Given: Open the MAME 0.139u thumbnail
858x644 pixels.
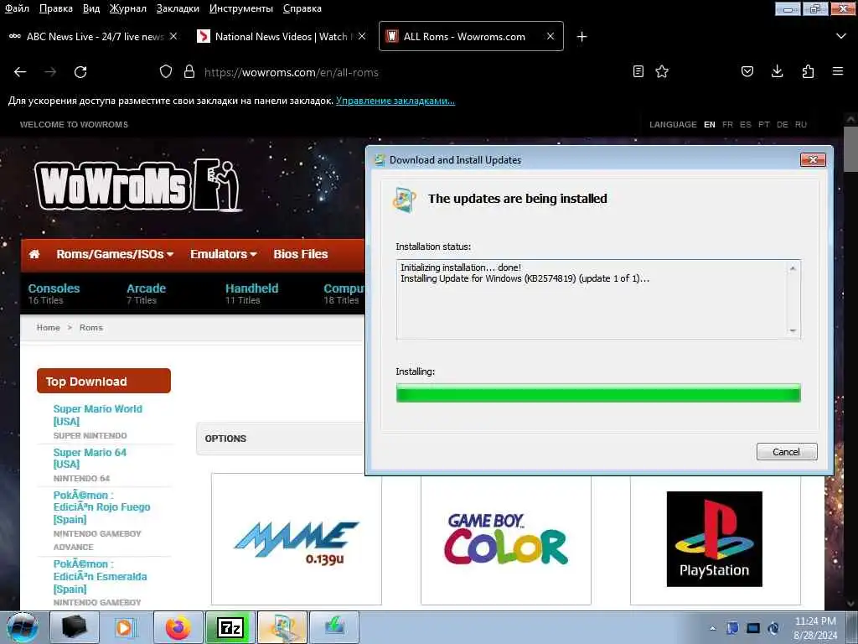Looking at the screenshot, I should 296,539.
